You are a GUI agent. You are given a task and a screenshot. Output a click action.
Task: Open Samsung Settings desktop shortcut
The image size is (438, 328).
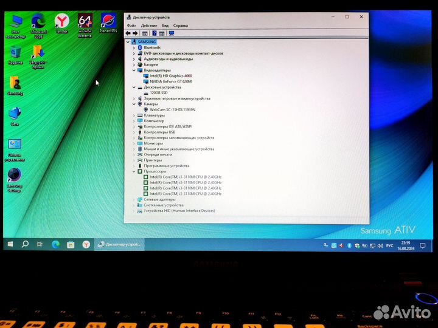(14, 180)
